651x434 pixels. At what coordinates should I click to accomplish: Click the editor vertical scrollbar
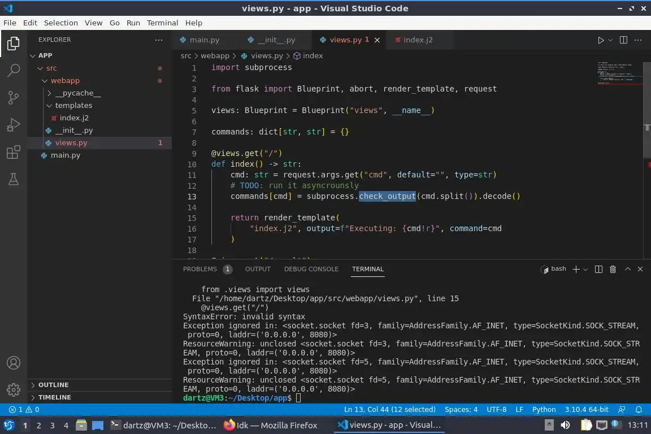[x=646, y=110]
